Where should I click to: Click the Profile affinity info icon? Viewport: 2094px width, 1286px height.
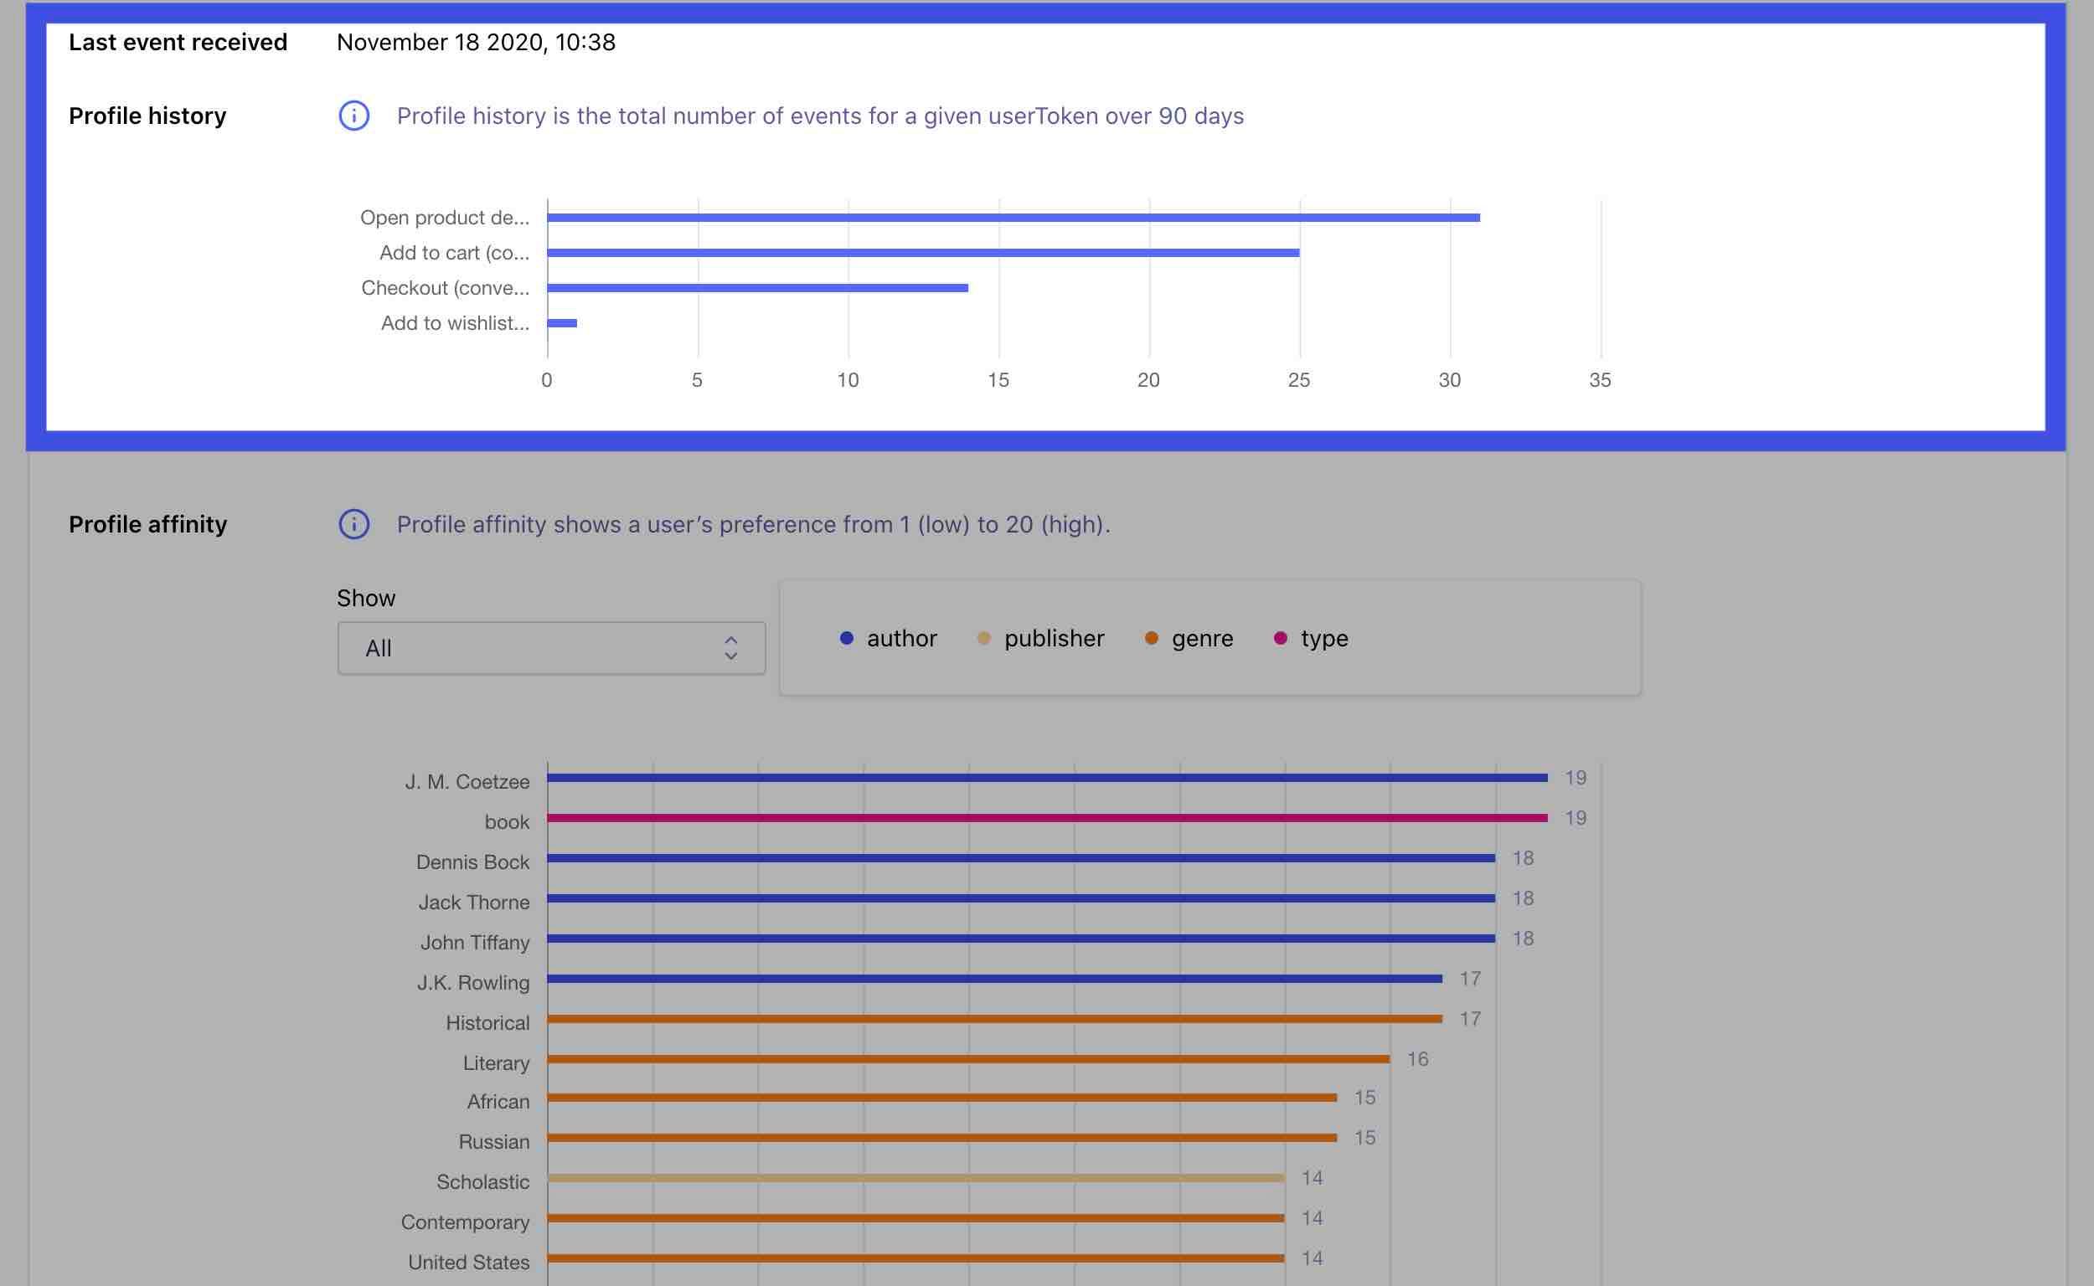tap(355, 525)
